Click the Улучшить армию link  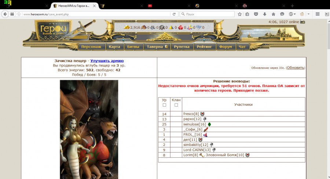[107, 61]
